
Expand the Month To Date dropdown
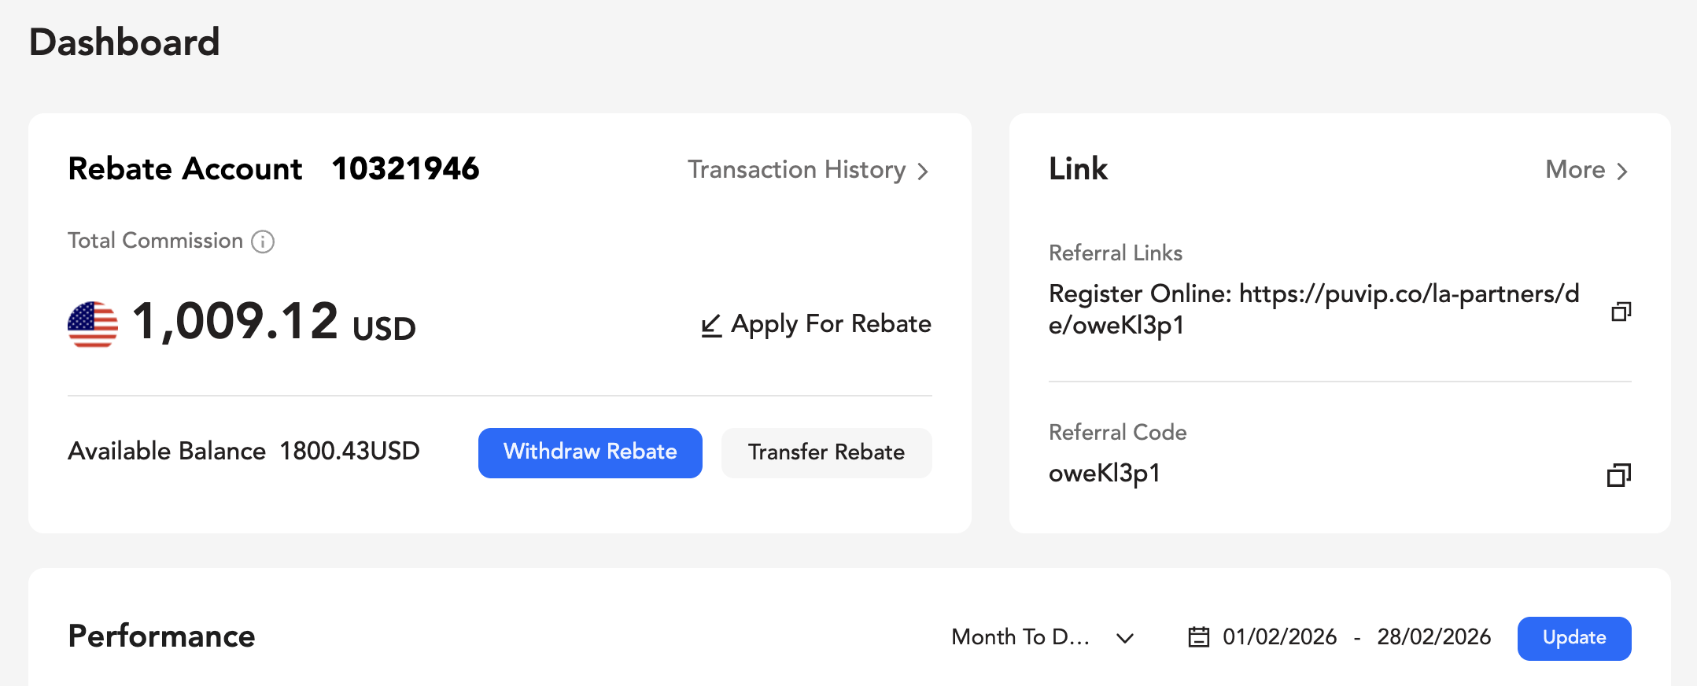click(x=1043, y=637)
